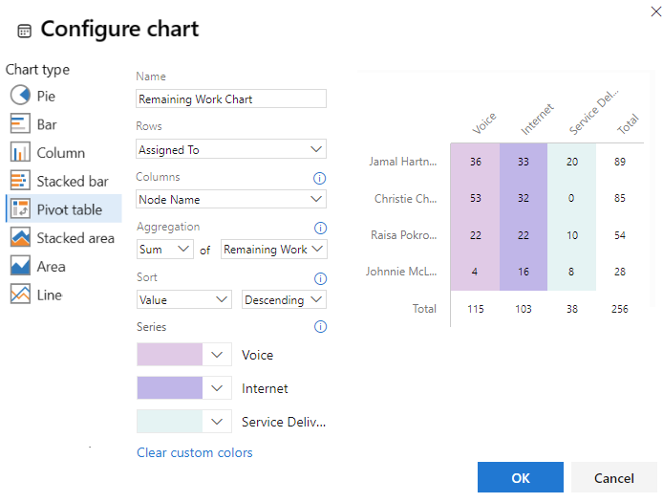Expand the Columns 'Node Name' dropdown
The image size is (663, 503).
(x=231, y=199)
